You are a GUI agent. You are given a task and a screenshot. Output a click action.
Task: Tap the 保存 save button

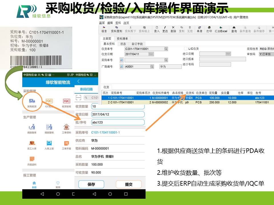tap(91, 184)
